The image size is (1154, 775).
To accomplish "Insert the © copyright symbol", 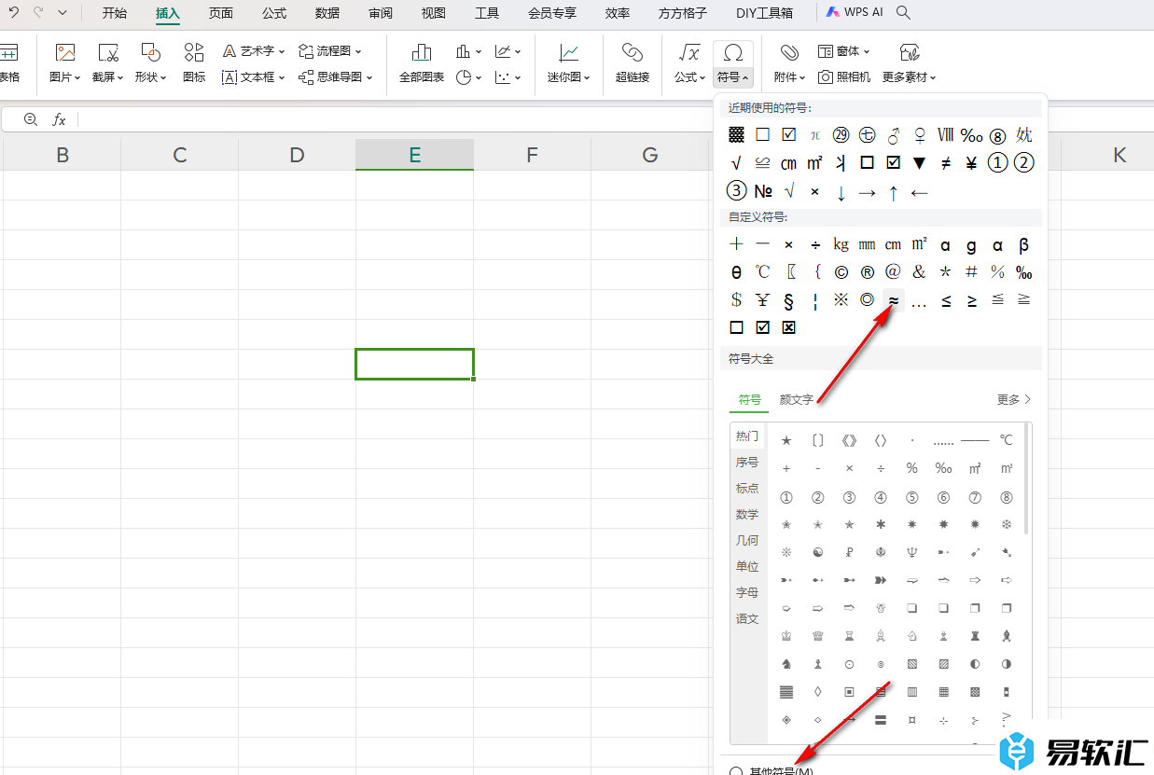I will [x=841, y=272].
